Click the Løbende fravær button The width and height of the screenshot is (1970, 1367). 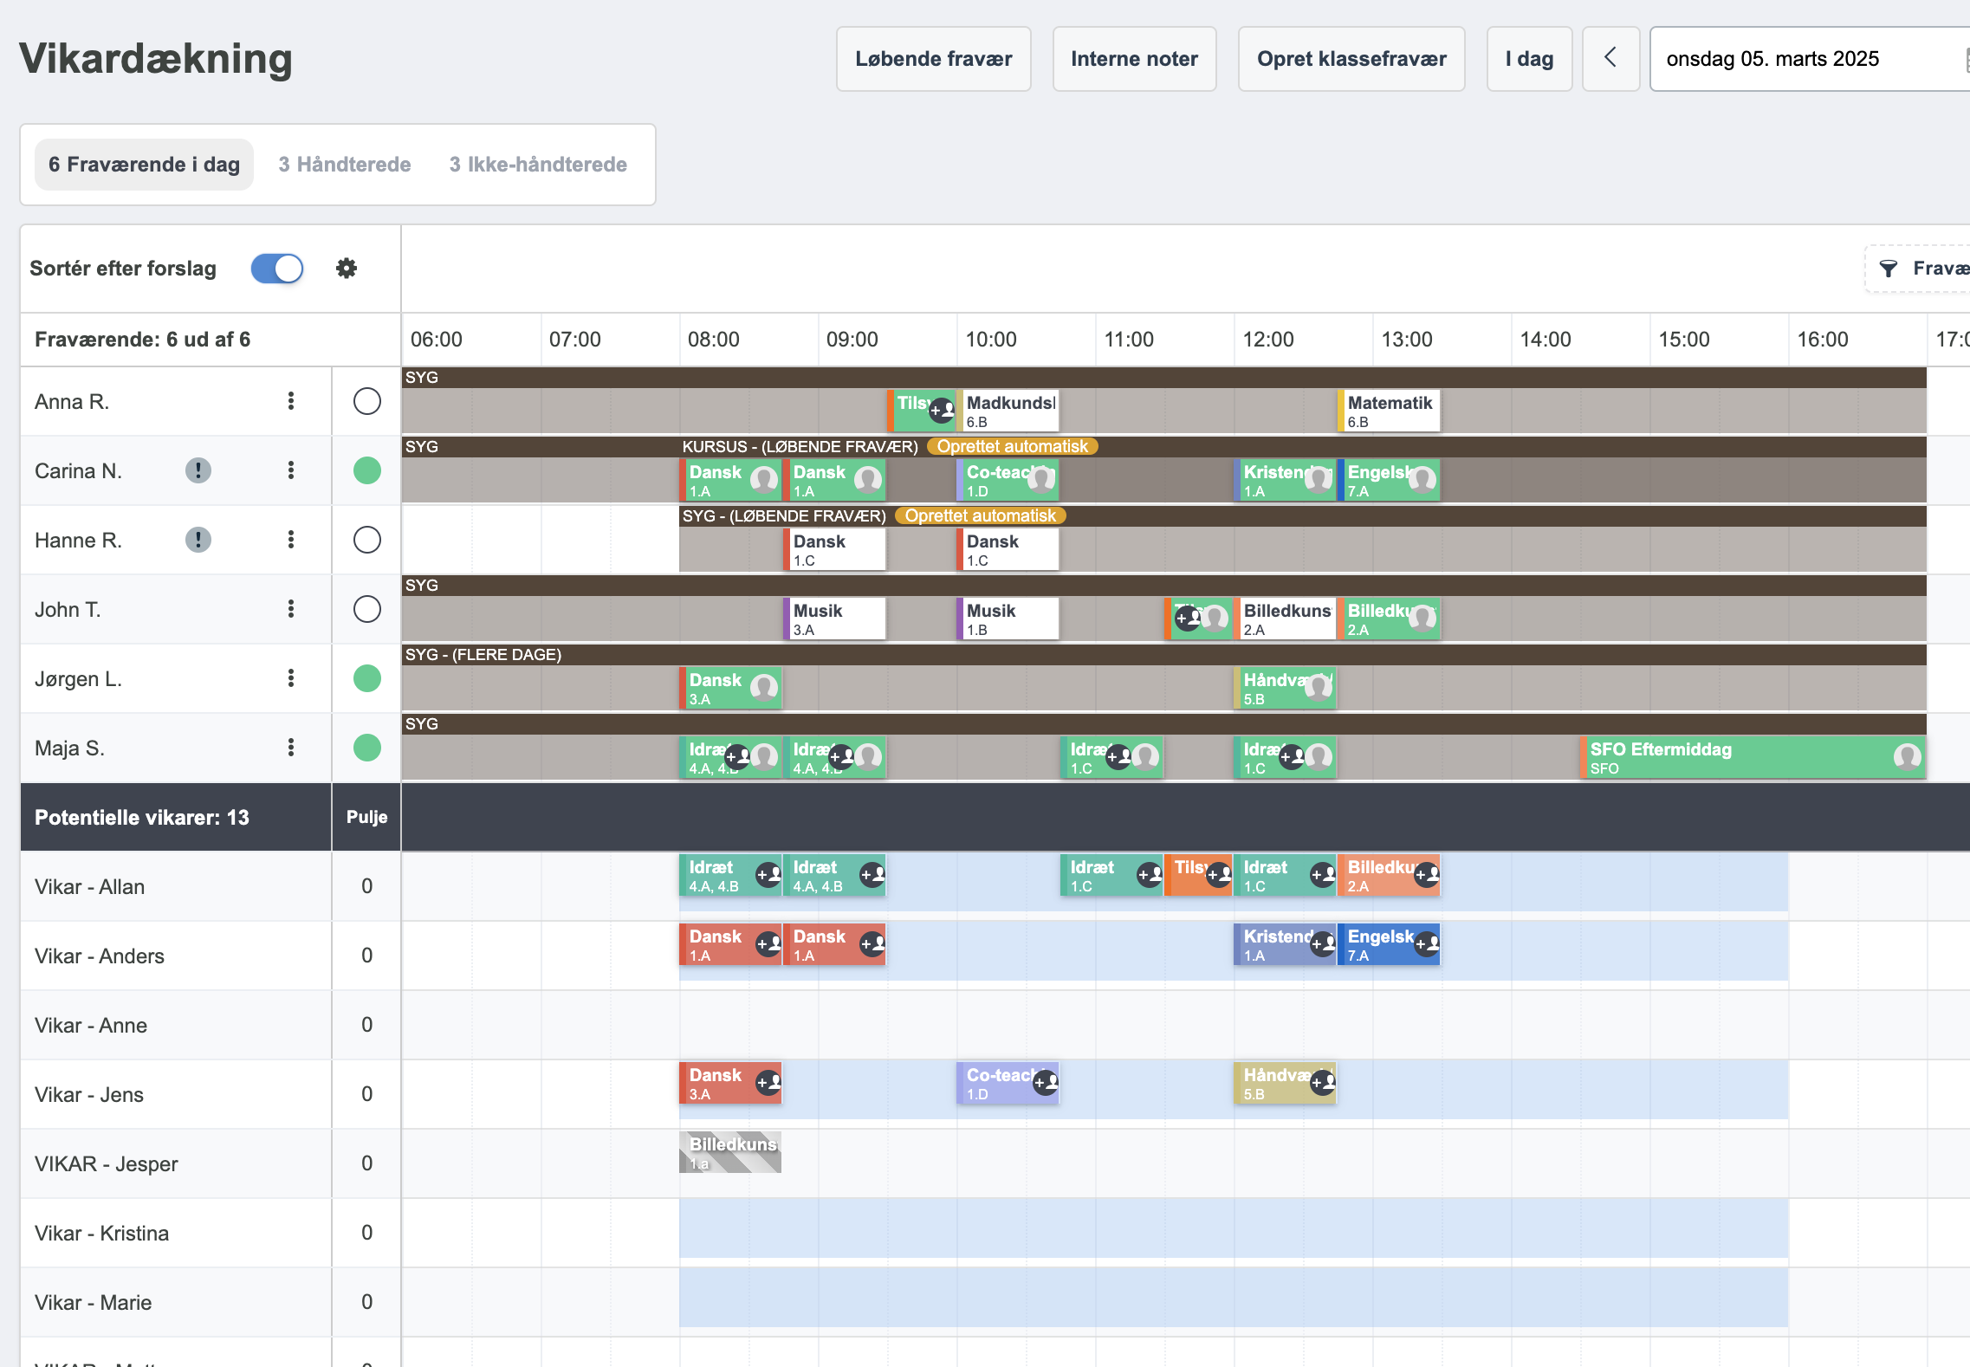pyautogui.click(x=933, y=59)
